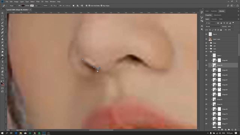Hide the Shape 89 layer
Image resolution: width=240 pixels, height=135 pixels.
[206, 70]
